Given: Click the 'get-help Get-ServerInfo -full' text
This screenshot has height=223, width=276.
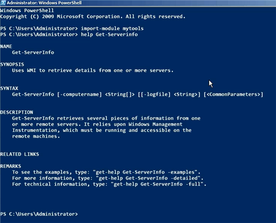Looking at the screenshot, I should coord(158,184).
